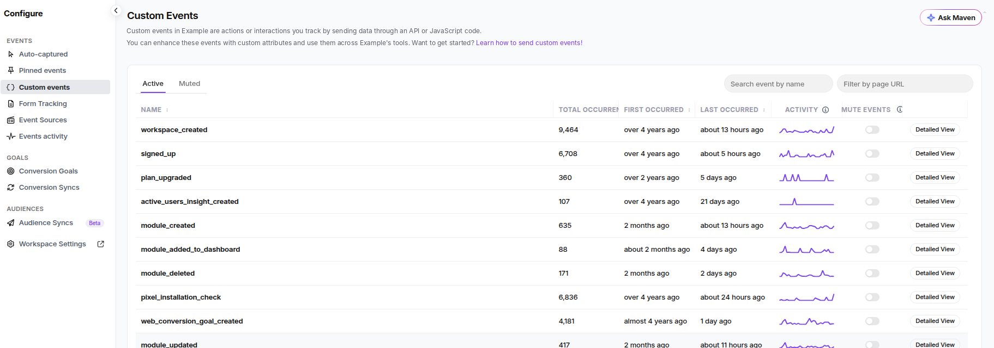Screen dimensions: 994x348
Task: Click the Ask Maven sparkle icon
Action: point(931,18)
